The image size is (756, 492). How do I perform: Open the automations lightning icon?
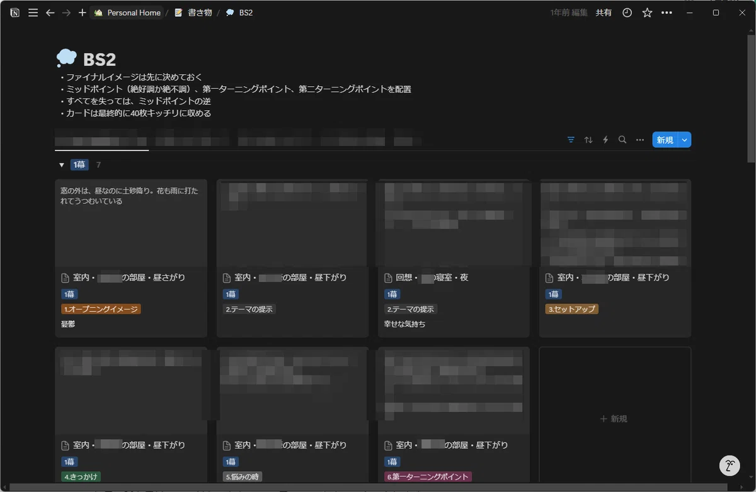pyautogui.click(x=605, y=140)
